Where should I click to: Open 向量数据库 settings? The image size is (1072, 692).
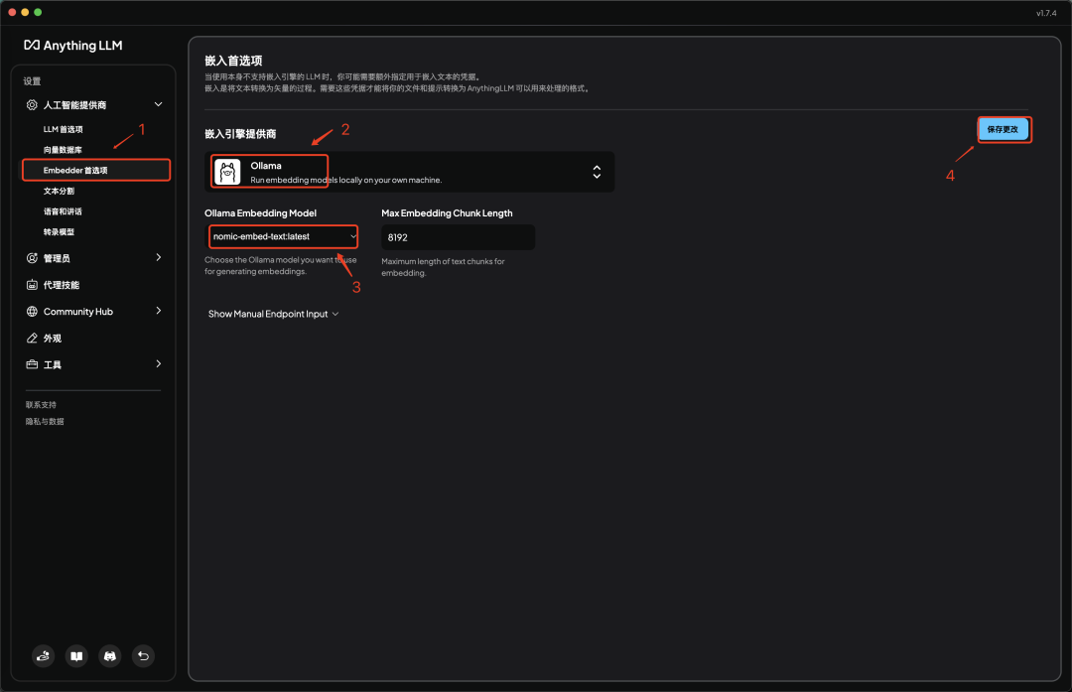(63, 150)
